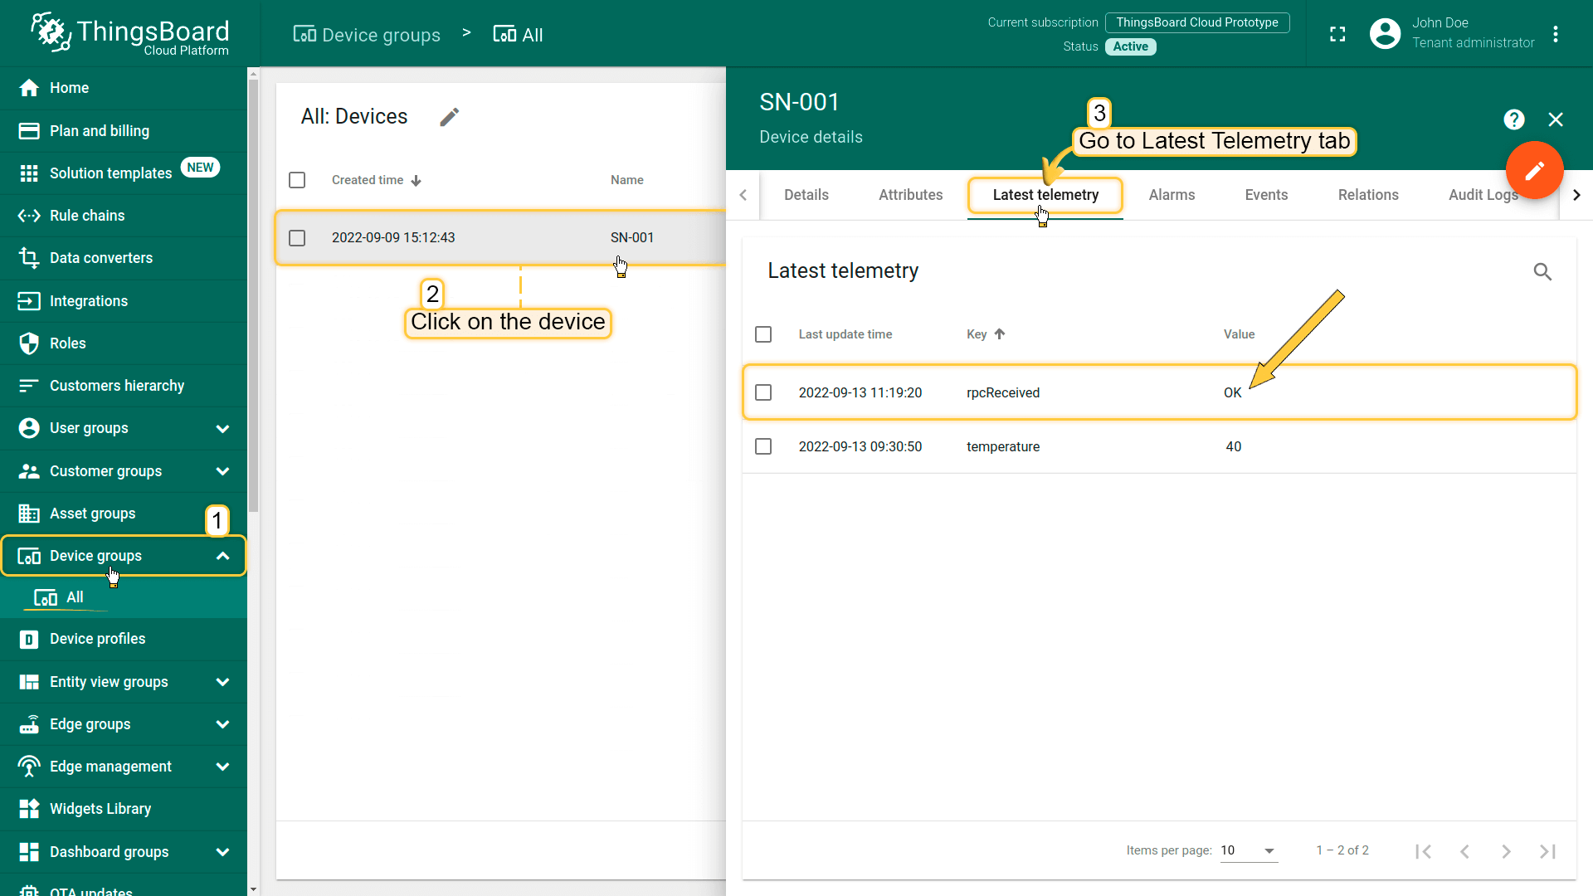The width and height of the screenshot is (1593, 896).
Task: Click the orange edit pencil floating button
Action: coord(1534,170)
